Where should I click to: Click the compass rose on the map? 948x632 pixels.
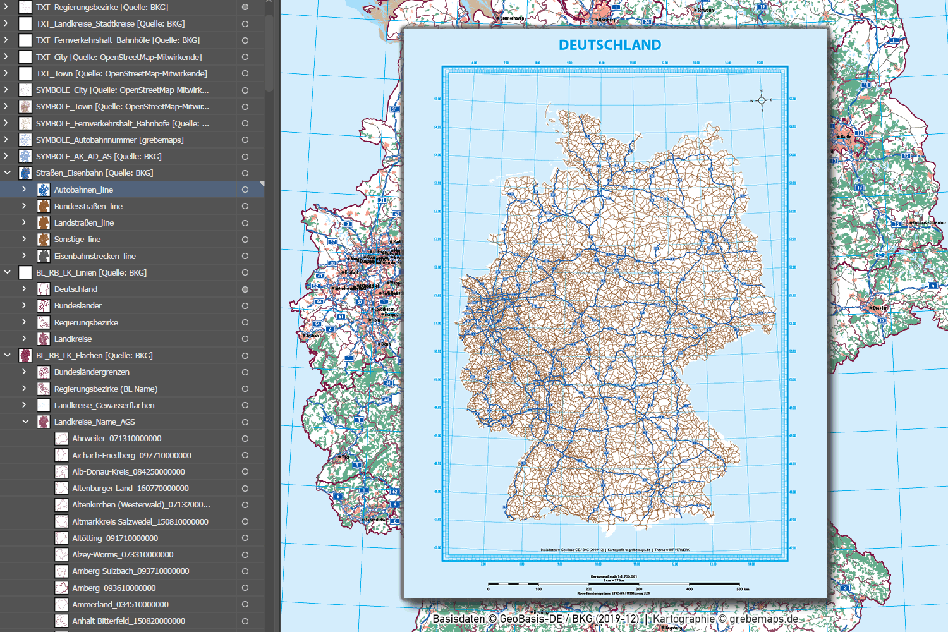(x=762, y=100)
